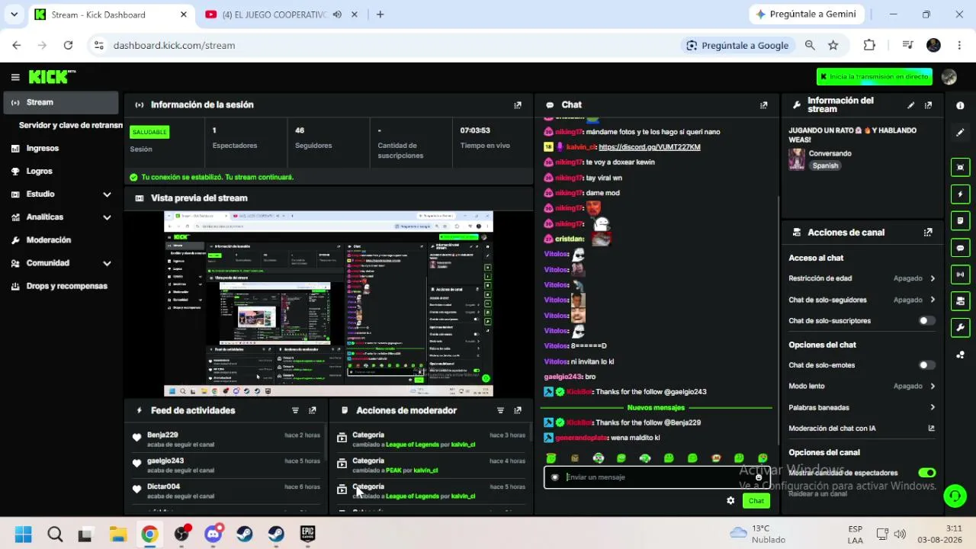Click the profile avatar in the Kick header
976x549 pixels.
click(x=949, y=77)
